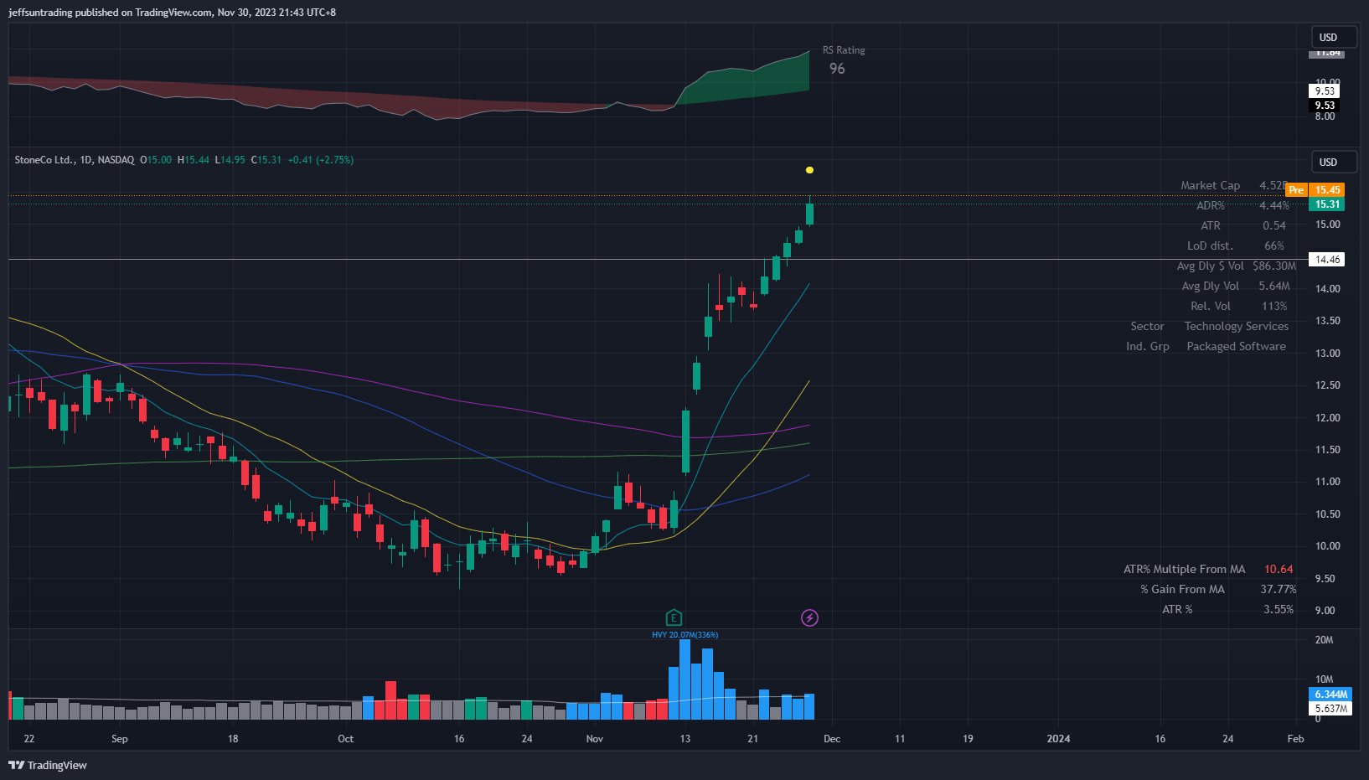
Task: Click the blue 6.344M volume label
Action: 1330,695
